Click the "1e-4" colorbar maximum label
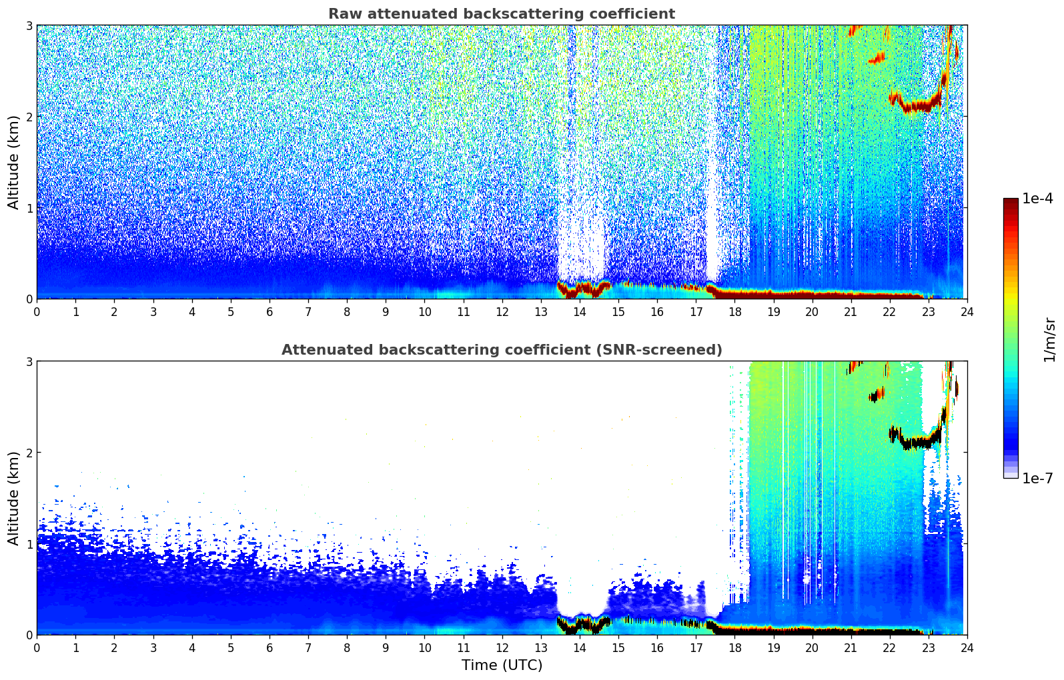 pyautogui.click(x=1038, y=199)
